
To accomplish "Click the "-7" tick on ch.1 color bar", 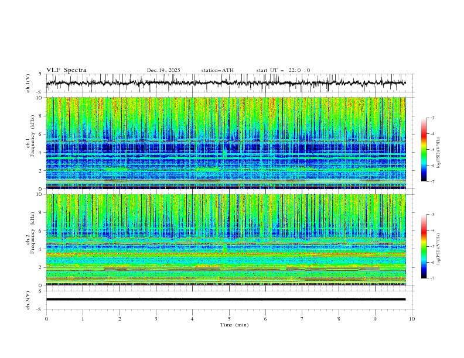I will click(432, 181).
